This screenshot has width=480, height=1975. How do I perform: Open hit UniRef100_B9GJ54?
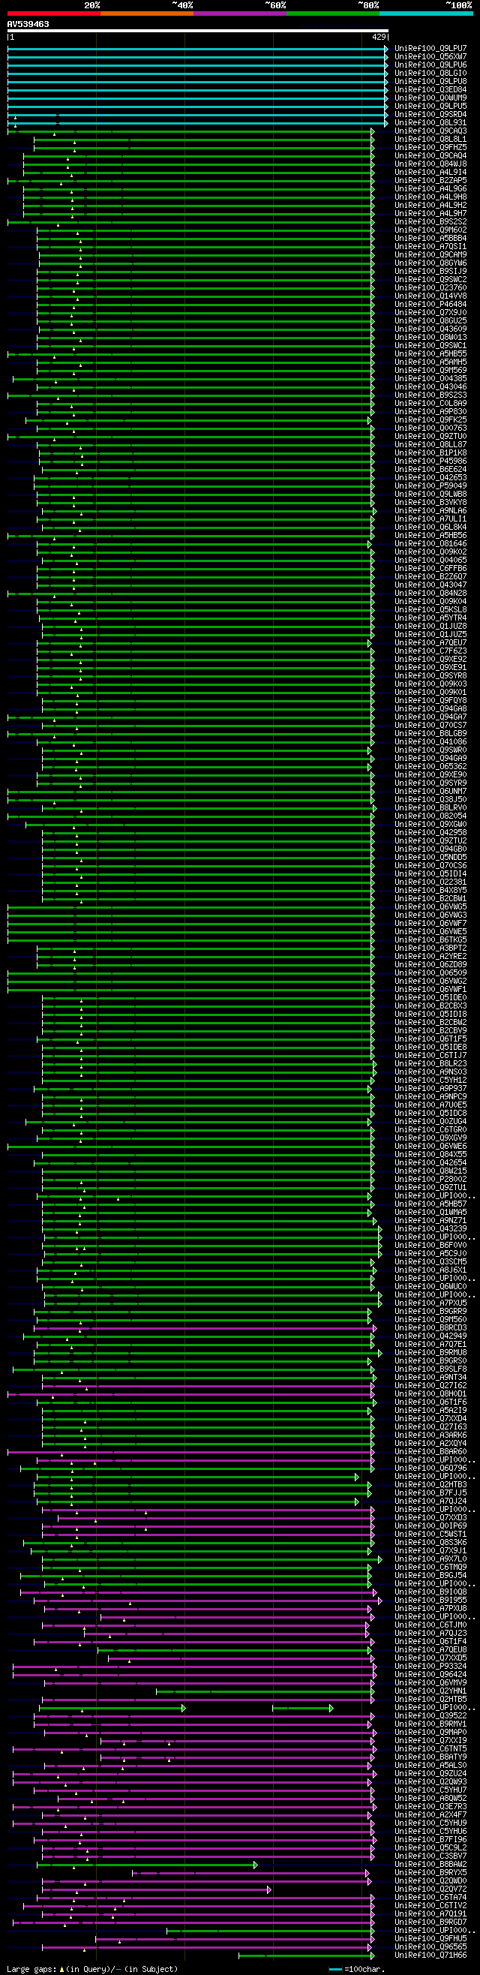[x=430, y=1576]
